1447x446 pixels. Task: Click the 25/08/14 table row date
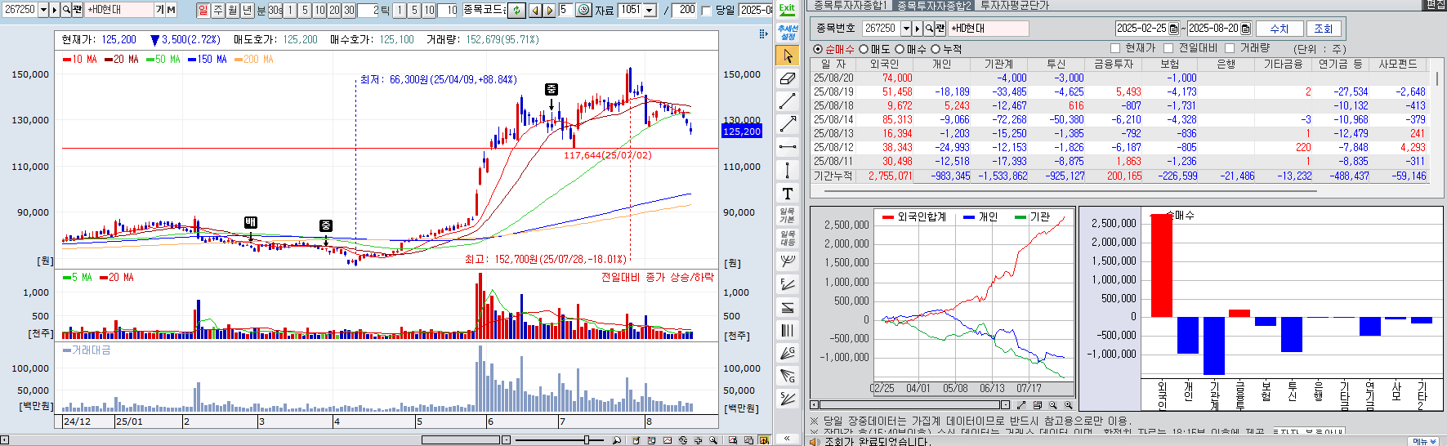(833, 119)
